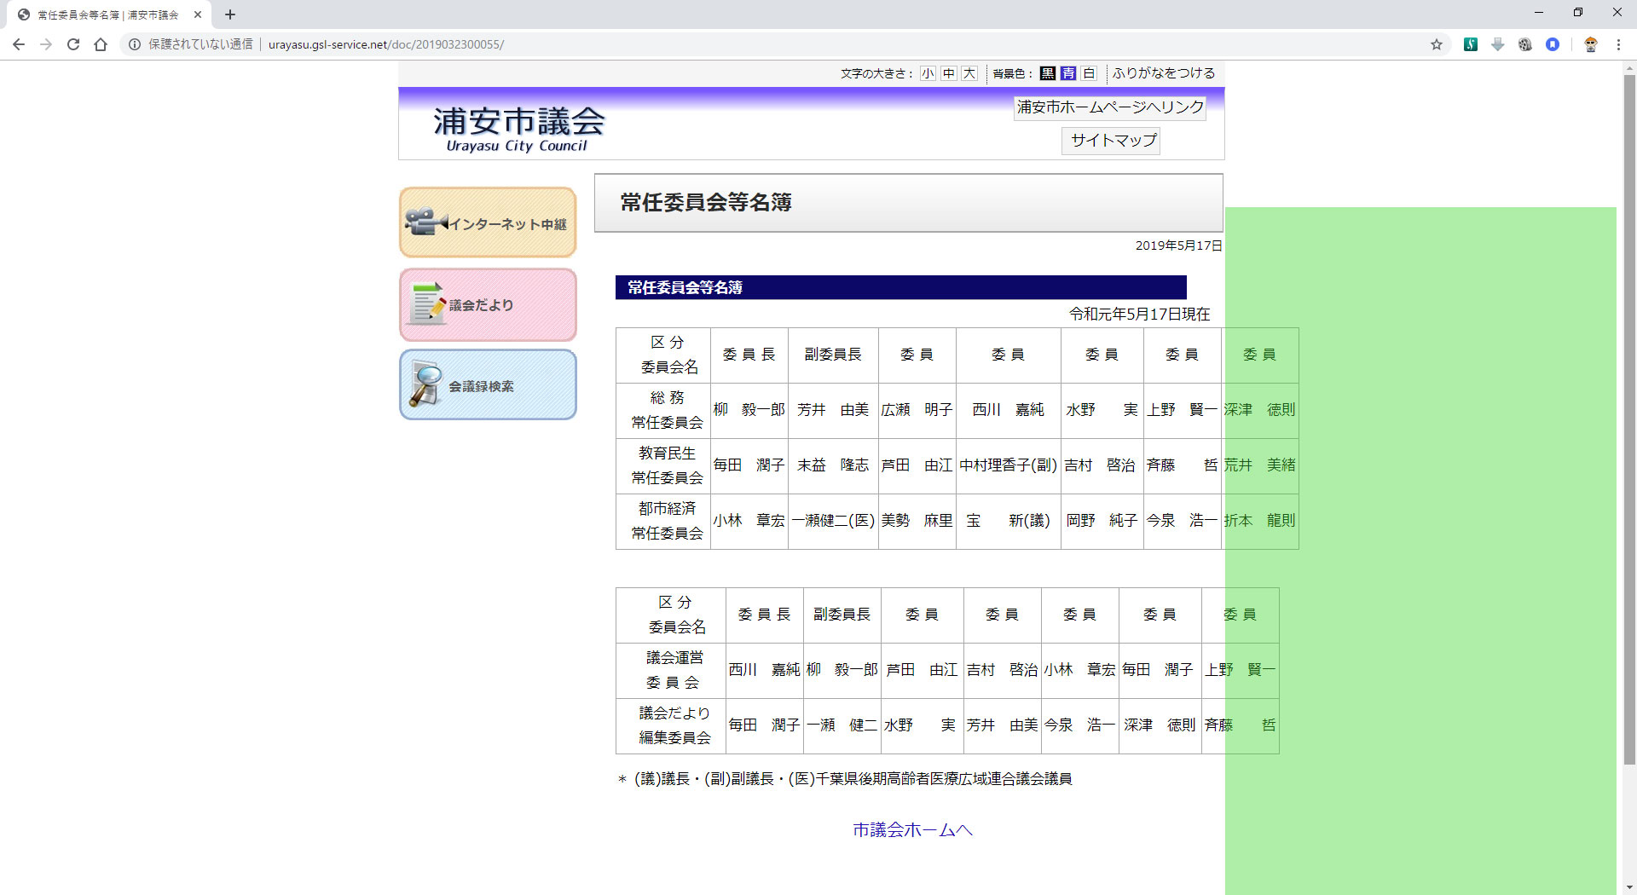Click cell 一瀬健二(医)
The height and width of the screenshot is (895, 1637).
click(x=833, y=521)
